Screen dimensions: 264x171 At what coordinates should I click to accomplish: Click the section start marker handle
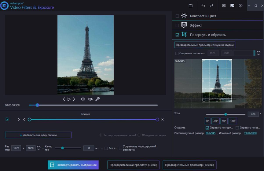point(29,119)
